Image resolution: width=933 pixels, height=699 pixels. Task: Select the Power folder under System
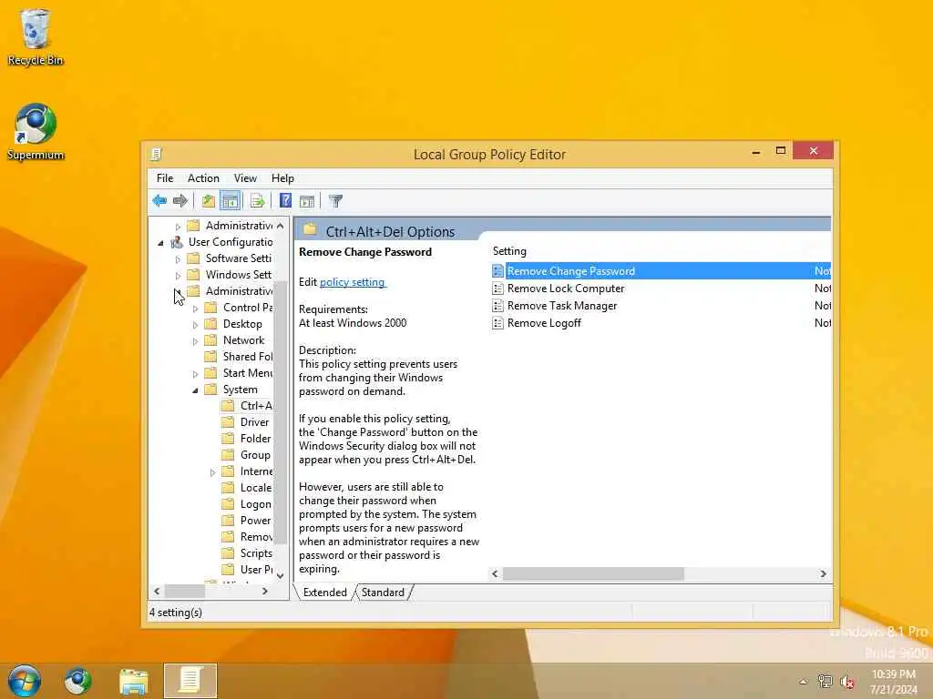(256, 520)
